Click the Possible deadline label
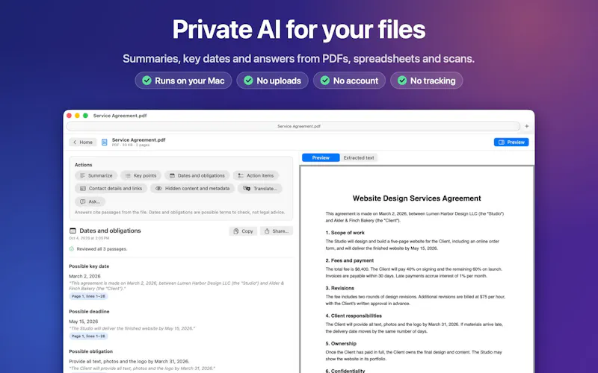 89,311
